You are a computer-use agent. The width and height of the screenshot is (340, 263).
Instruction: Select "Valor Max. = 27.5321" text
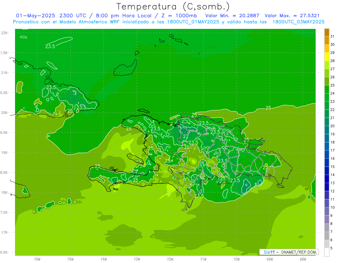292,16
